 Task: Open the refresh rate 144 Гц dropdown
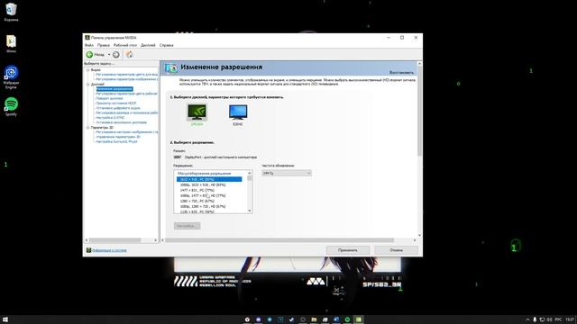[287, 173]
